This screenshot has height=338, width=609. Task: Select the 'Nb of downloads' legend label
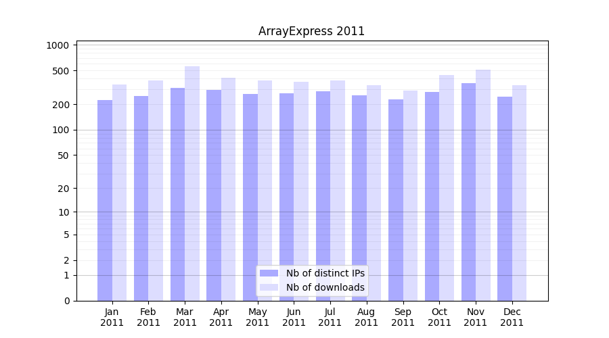pyautogui.click(x=325, y=287)
